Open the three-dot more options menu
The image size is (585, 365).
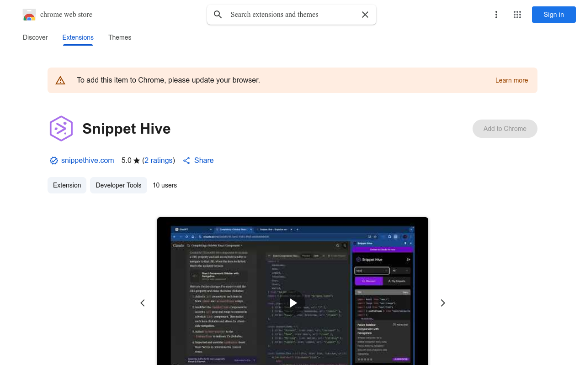pos(496,15)
